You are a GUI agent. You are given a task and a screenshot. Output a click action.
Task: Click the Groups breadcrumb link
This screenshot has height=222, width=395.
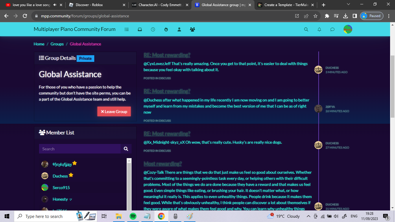(57, 44)
